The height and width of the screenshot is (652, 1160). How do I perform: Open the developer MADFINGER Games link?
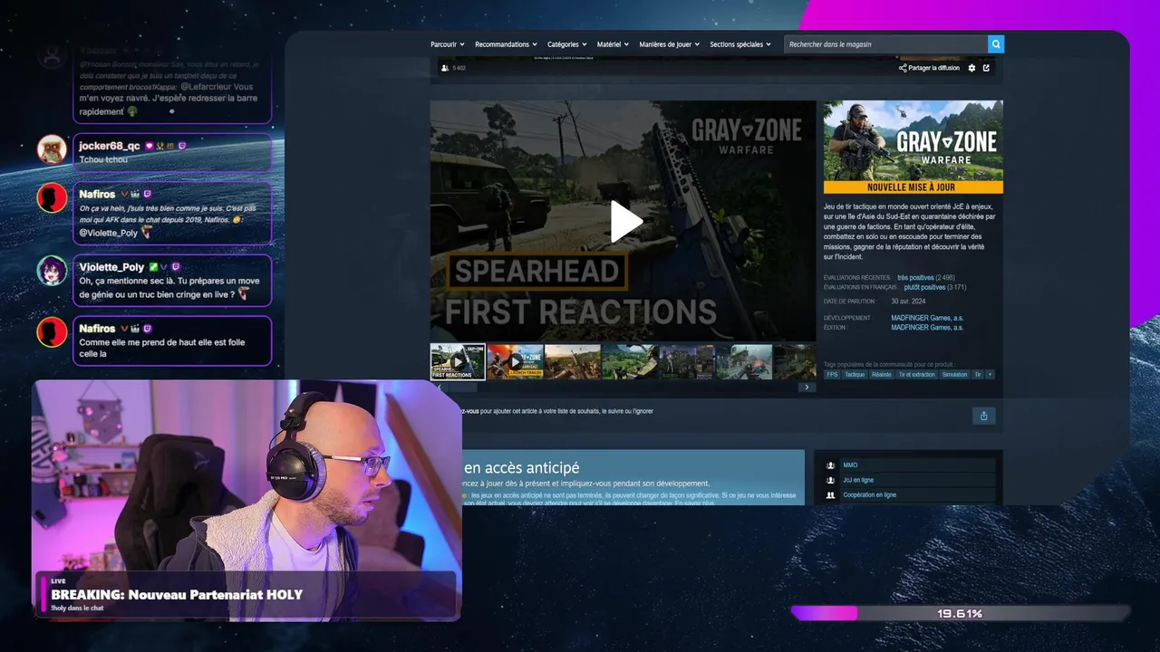(x=927, y=318)
